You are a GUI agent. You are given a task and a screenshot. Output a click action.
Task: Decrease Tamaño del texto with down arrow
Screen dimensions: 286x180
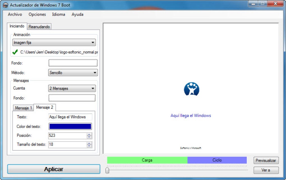point(89,146)
